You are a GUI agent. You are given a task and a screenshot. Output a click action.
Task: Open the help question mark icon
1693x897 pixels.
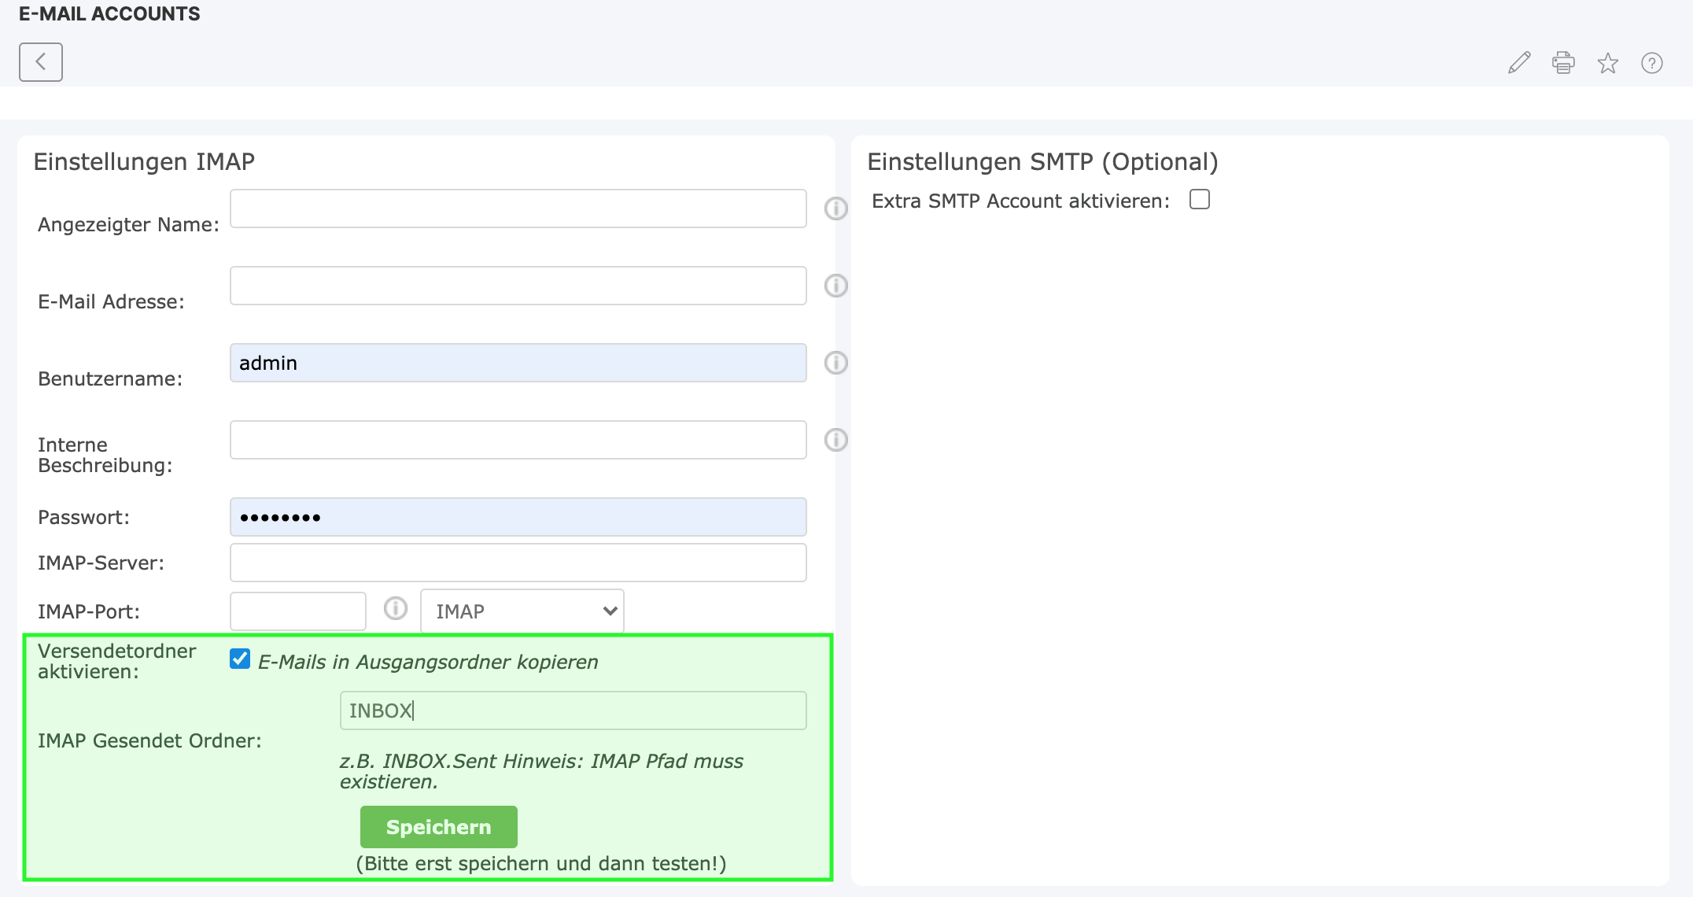(1651, 63)
